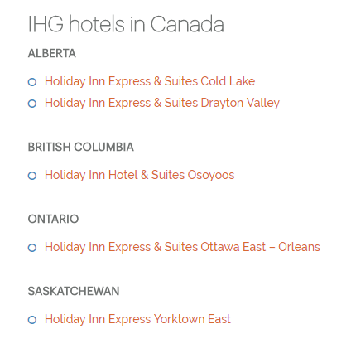Click the bullet circle beside Osoyoos hotel
Image resolution: width=351 pixels, height=358 pixels.
pos(32,176)
